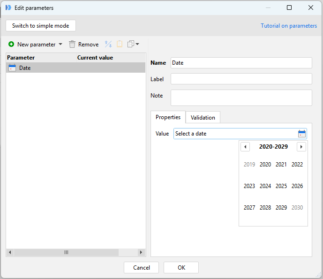The height and width of the screenshot is (279, 323).
Task: Open the Tutorial on parameters link
Action: tap(289, 26)
